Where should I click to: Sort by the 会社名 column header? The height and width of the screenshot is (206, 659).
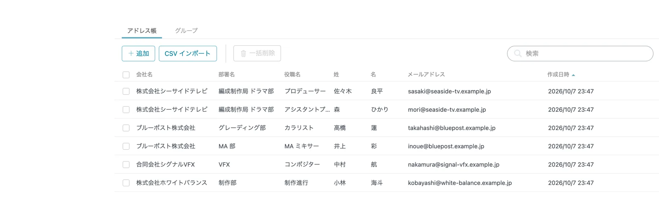(145, 75)
